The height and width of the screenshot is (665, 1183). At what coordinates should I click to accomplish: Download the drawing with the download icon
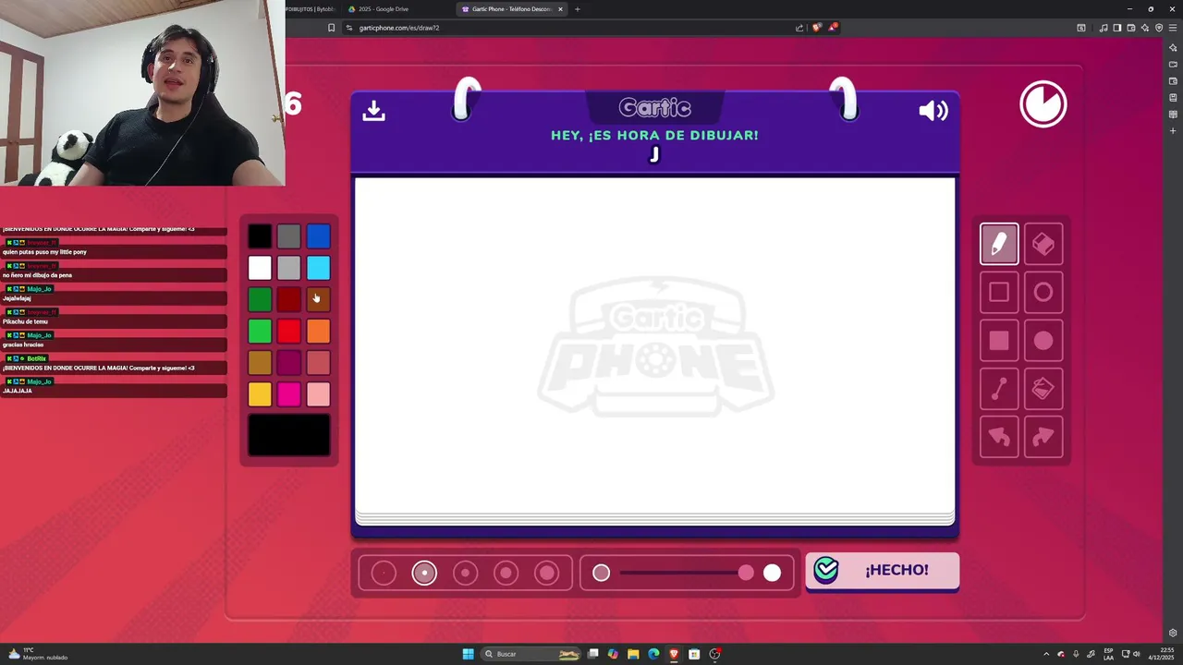pos(373,111)
